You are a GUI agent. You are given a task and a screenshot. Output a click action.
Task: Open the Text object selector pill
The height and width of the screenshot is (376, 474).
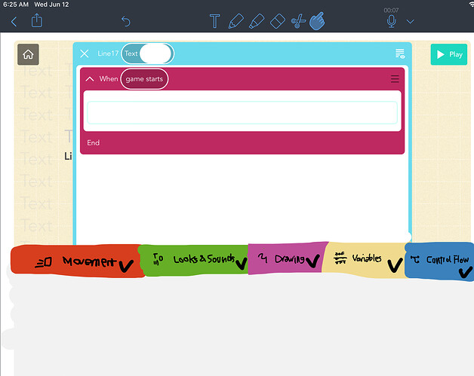(x=147, y=53)
